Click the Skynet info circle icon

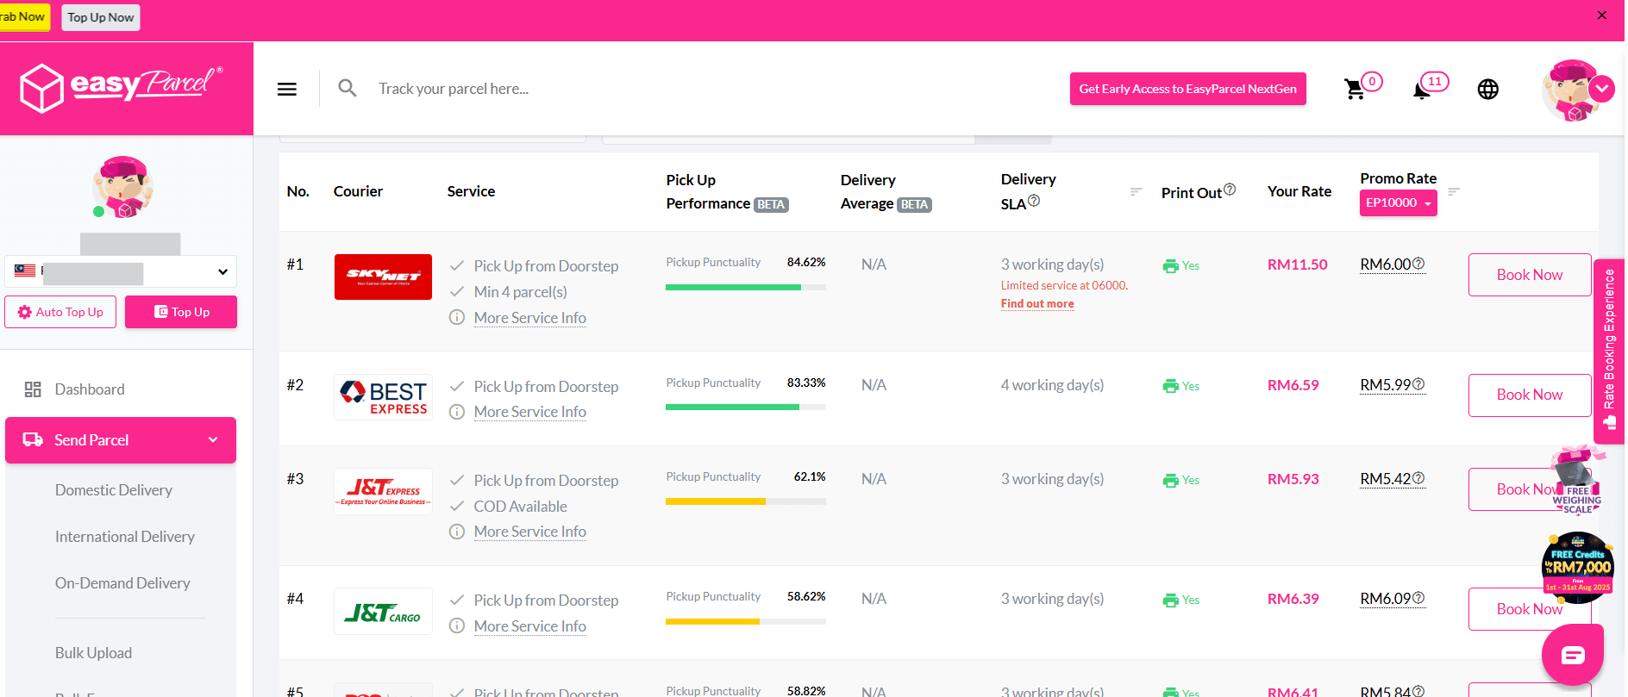(x=457, y=318)
